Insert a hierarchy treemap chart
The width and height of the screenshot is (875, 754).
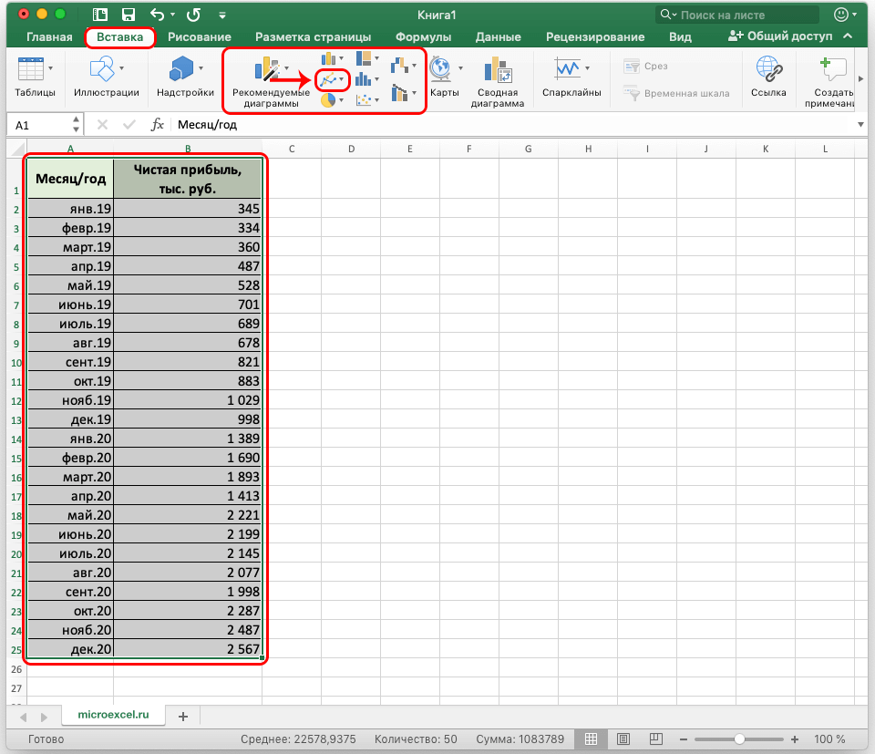point(364,58)
